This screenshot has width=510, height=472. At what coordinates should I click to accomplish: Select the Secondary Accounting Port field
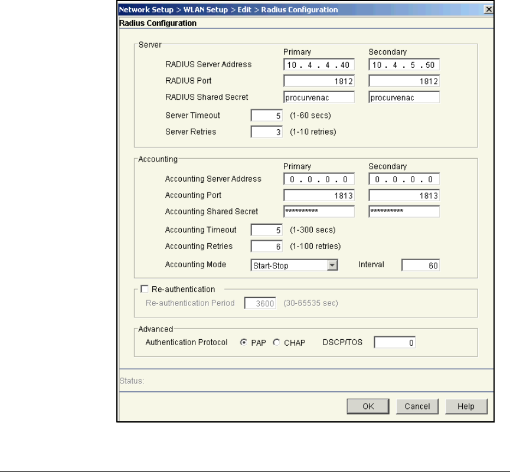coord(404,195)
